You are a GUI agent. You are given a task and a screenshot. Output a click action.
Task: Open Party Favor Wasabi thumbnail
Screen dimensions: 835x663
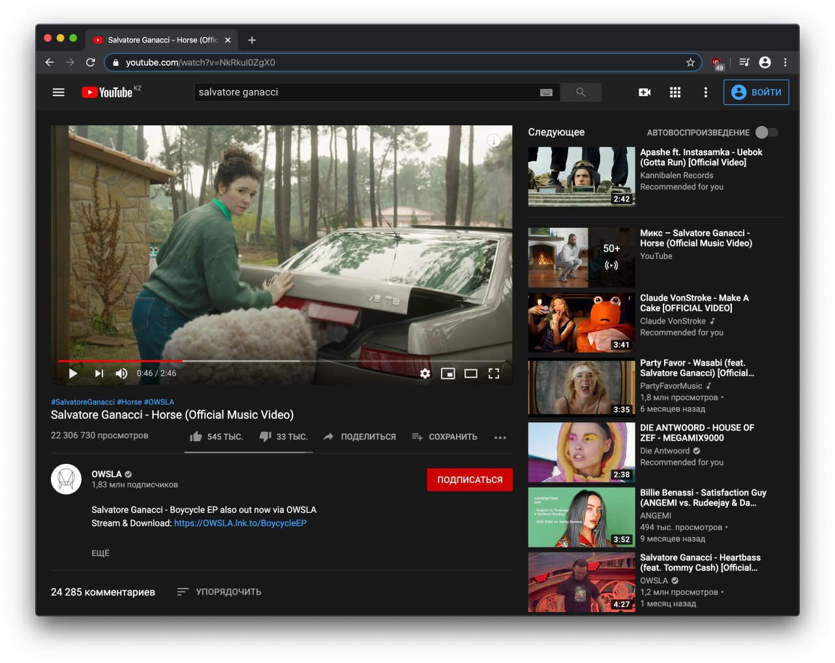pyautogui.click(x=581, y=387)
